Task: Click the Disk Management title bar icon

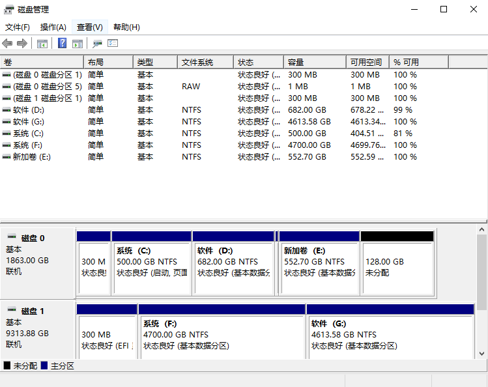Action: pyautogui.click(x=9, y=10)
